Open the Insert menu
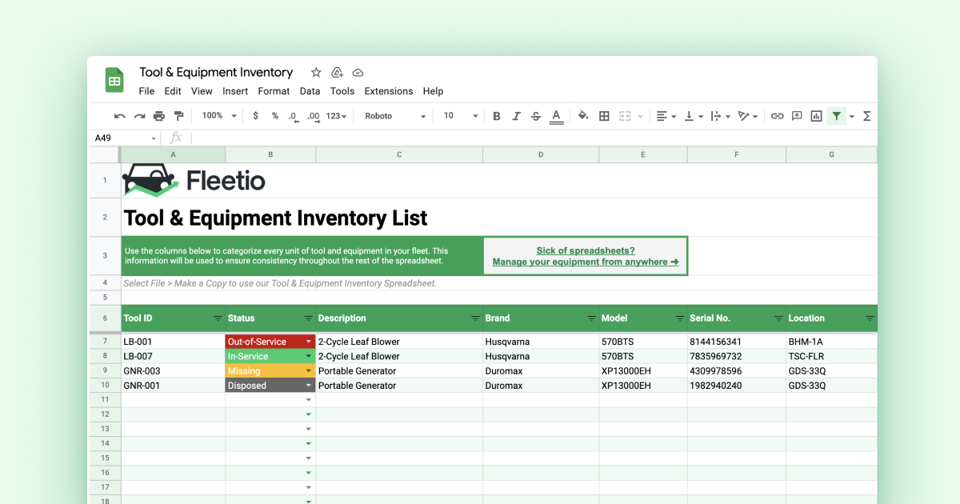The image size is (960, 504). [x=235, y=91]
